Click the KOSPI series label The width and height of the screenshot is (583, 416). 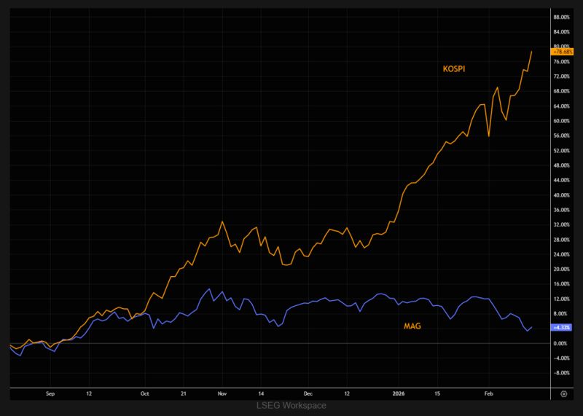click(x=453, y=68)
